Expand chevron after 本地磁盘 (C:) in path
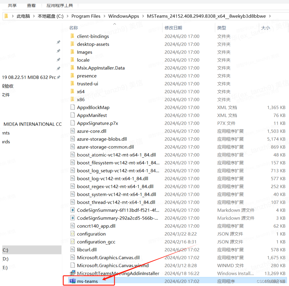The image size is (289, 286). pos(68,16)
